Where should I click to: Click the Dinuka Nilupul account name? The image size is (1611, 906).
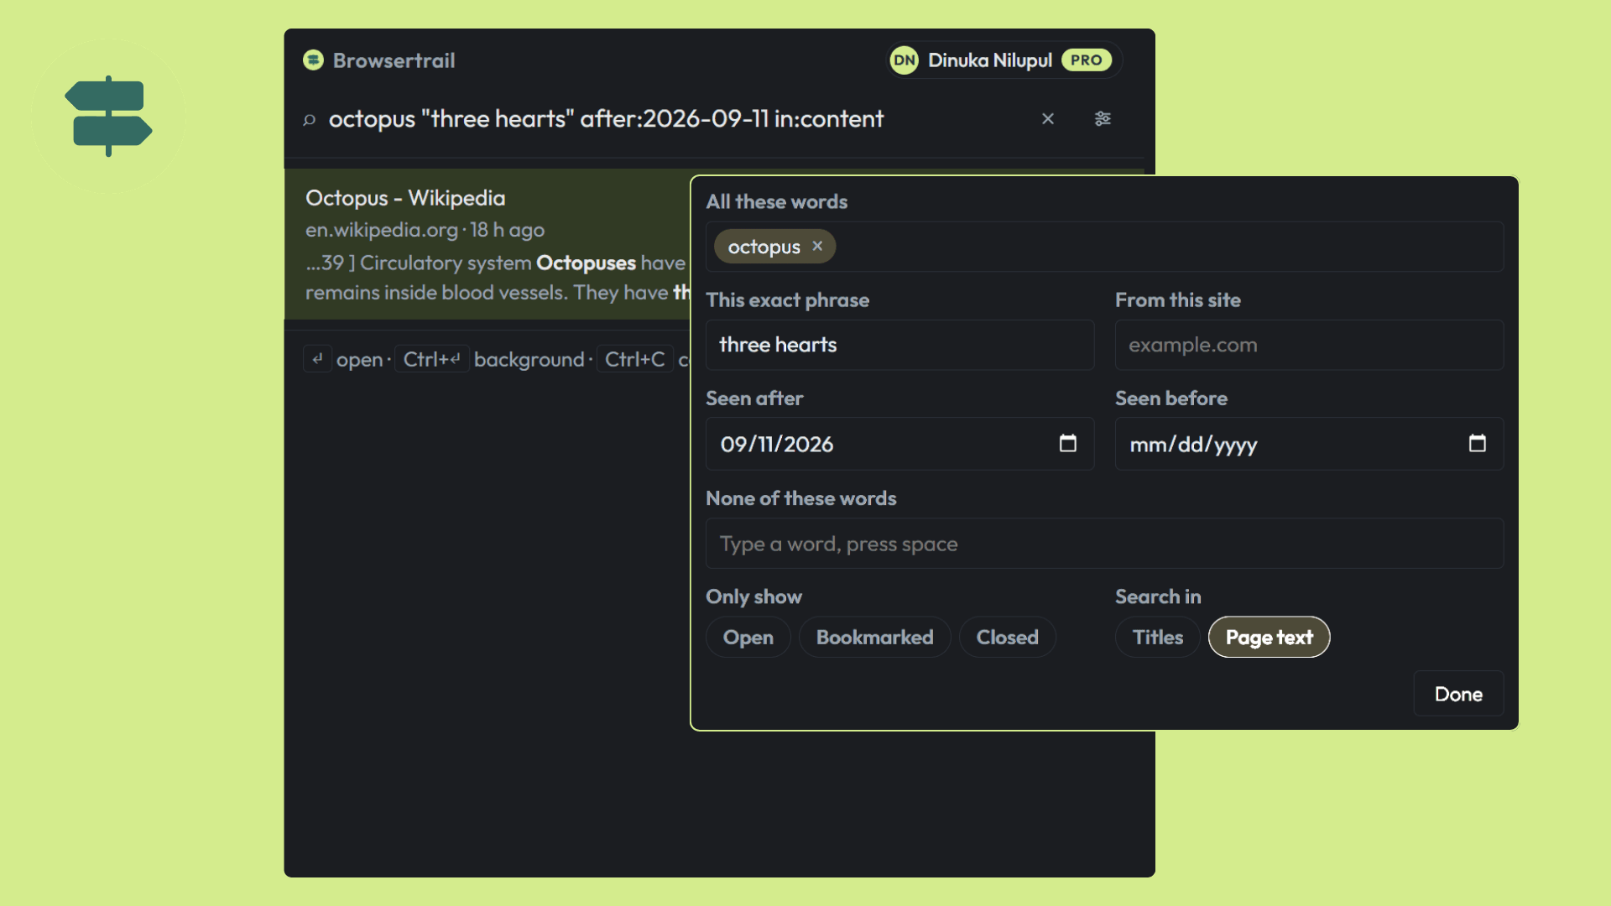(990, 60)
